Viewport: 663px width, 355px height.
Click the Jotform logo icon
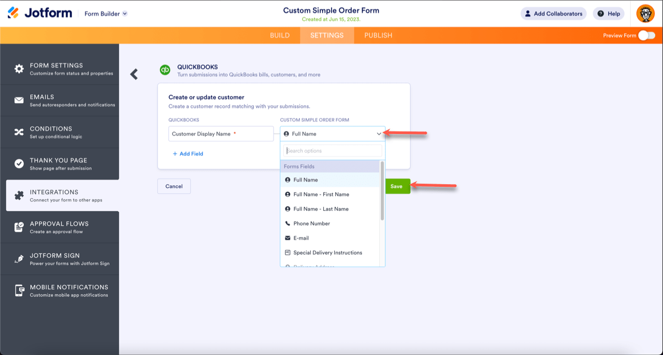(x=13, y=13)
